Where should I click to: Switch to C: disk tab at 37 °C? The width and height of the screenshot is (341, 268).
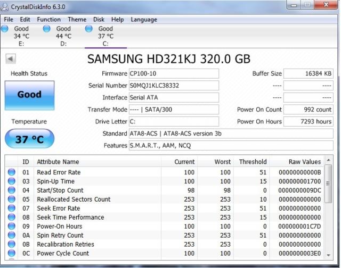tap(105, 36)
